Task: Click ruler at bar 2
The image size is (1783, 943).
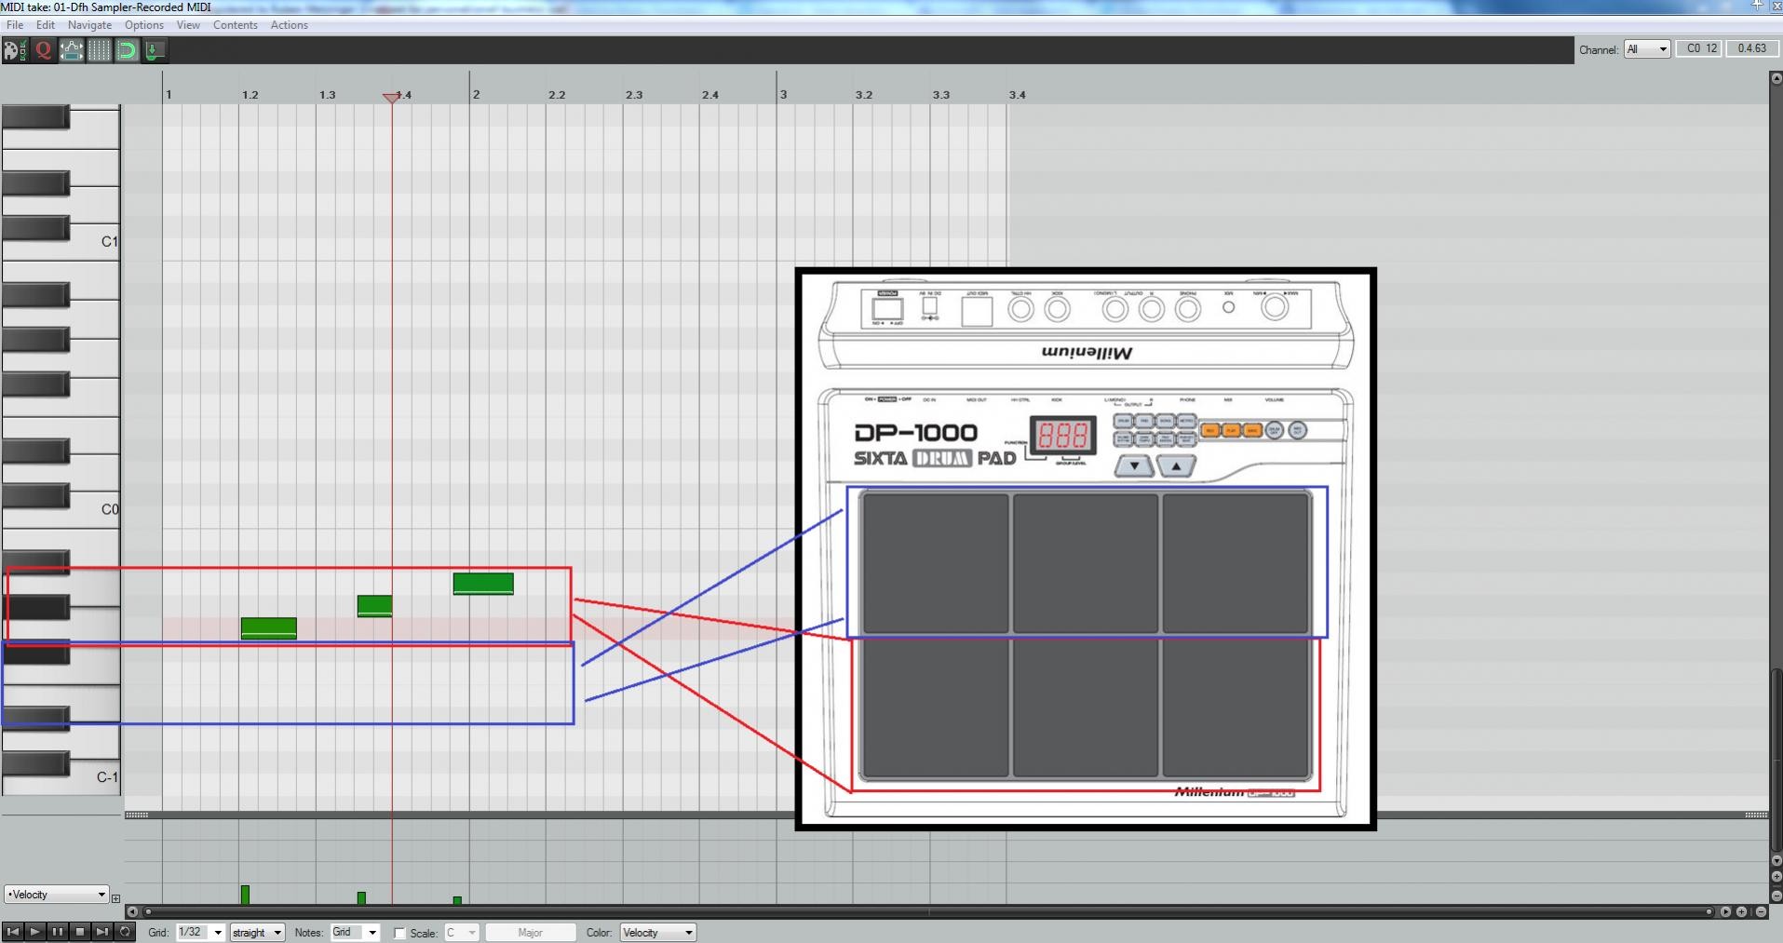Action: tap(476, 95)
